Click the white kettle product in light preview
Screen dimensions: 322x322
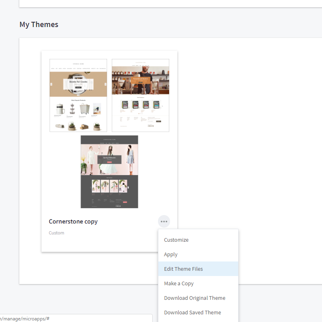(x=60, y=109)
